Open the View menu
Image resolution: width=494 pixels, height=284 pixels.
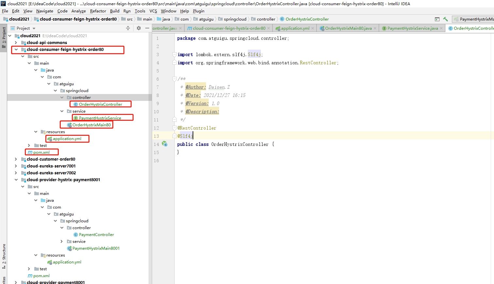[x=28, y=11]
